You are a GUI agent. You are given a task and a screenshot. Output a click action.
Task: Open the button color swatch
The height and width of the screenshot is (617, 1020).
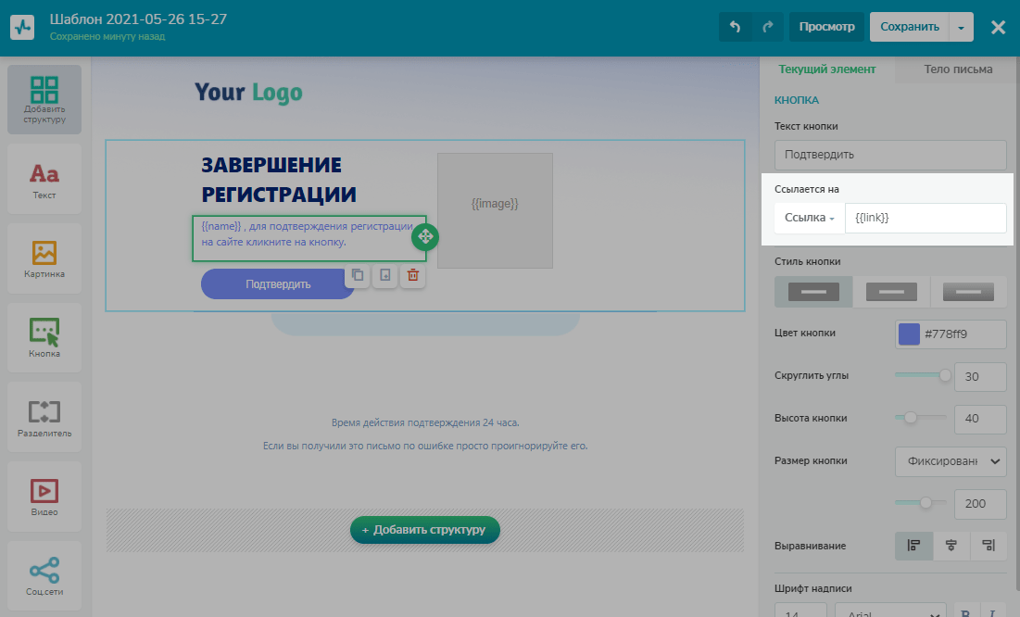click(x=909, y=334)
